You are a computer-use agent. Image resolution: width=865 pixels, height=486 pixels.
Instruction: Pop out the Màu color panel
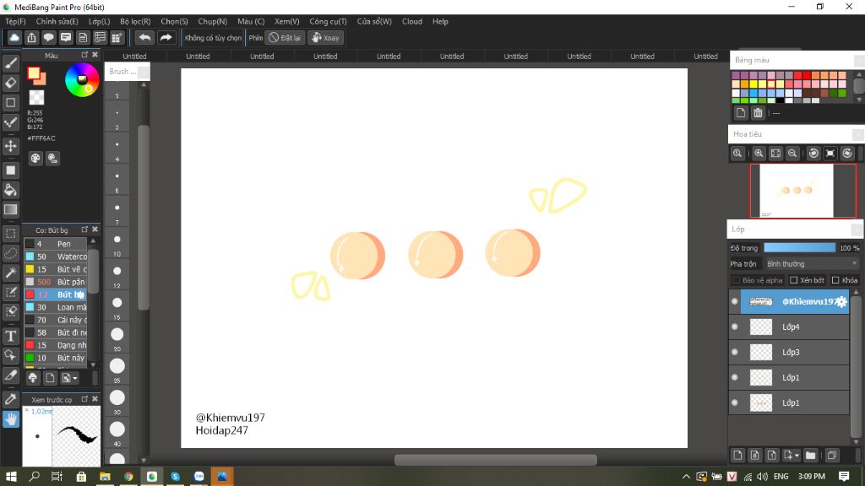coord(84,55)
